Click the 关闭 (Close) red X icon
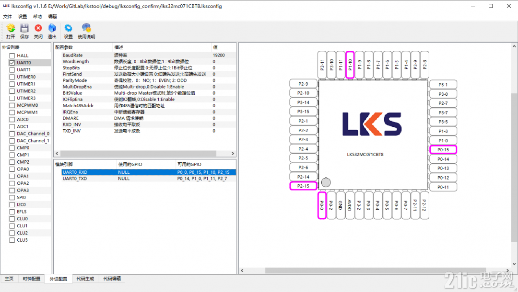The width and height of the screenshot is (518, 292). pos(38,28)
